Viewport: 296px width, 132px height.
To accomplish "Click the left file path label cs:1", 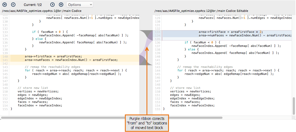I will click(x=42, y=11).
